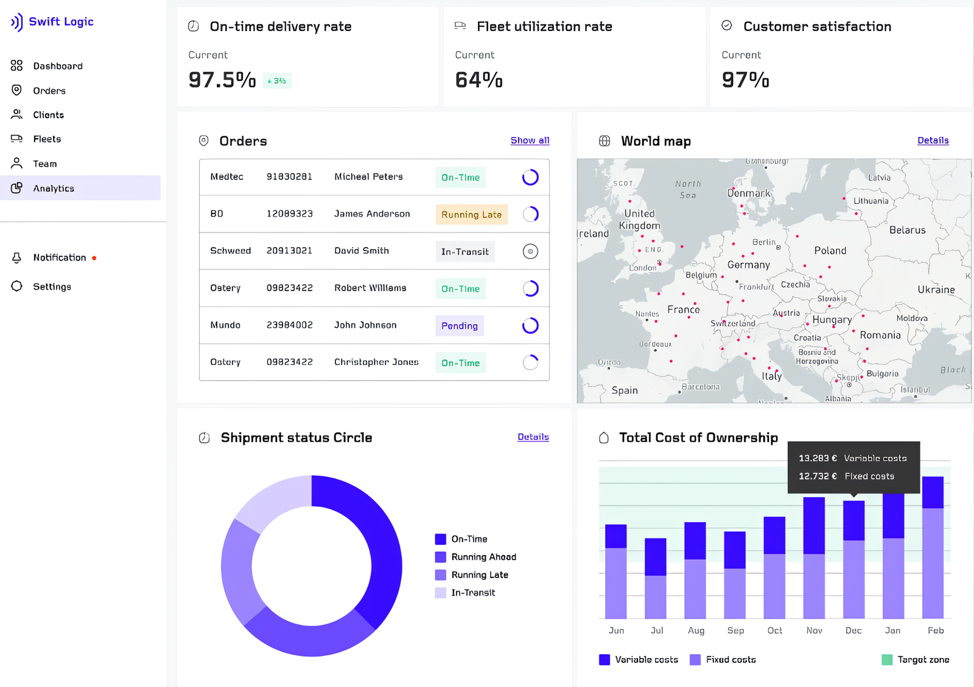The image size is (974, 687).
Task: Click progress ring on Medtec order row
Action: tap(530, 177)
